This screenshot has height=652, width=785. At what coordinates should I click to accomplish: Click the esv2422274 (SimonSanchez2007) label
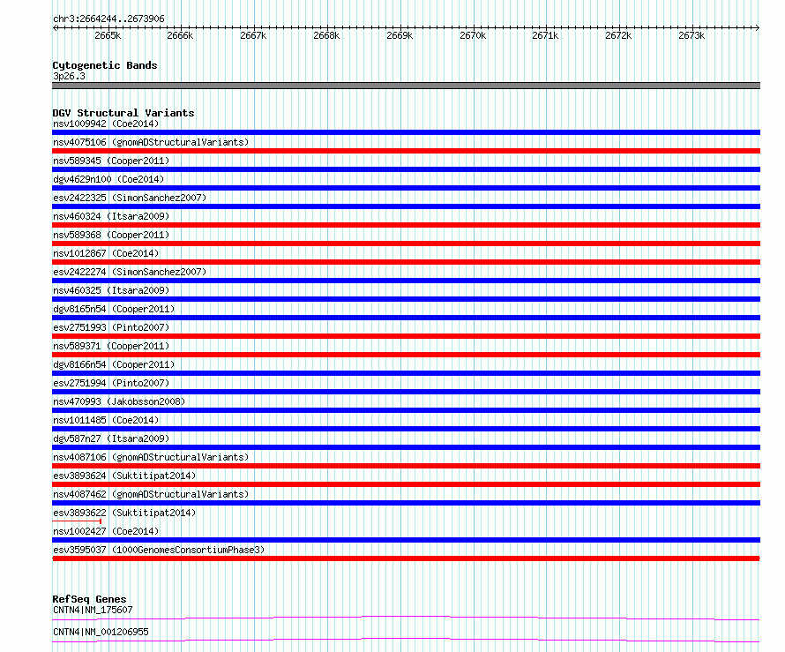coord(130,272)
